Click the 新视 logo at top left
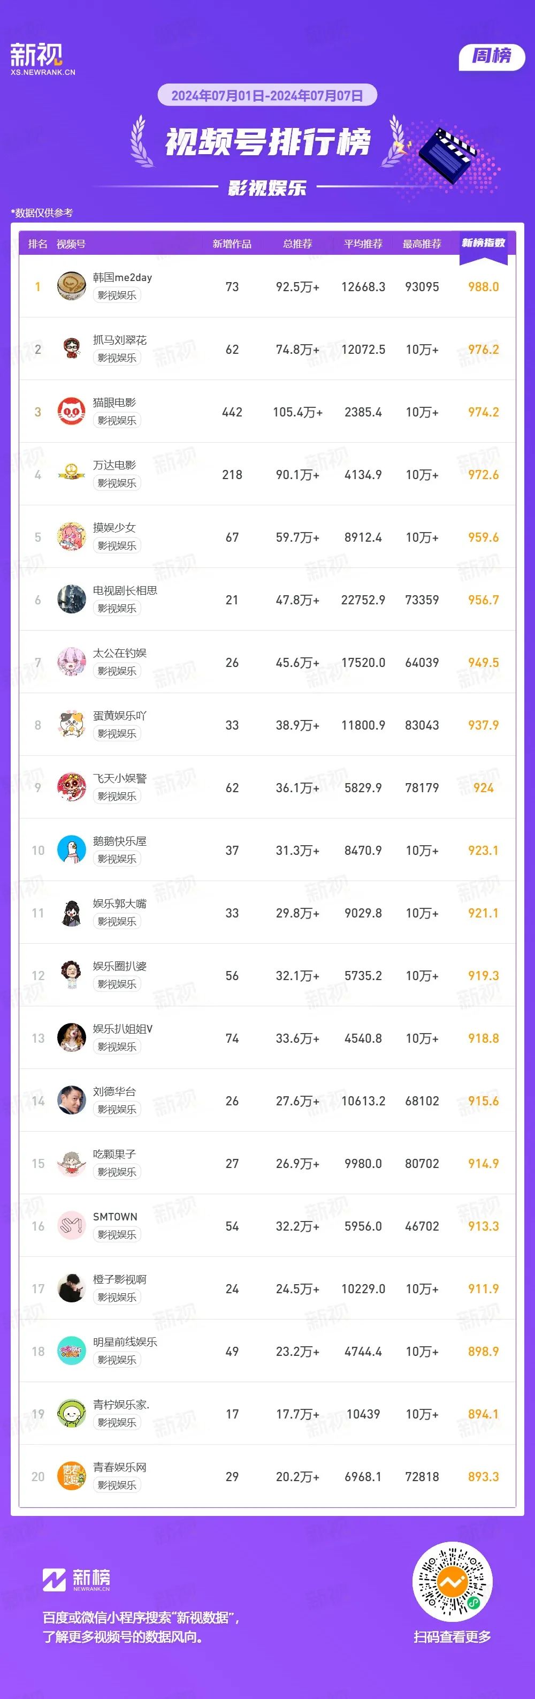The height and width of the screenshot is (1699, 535). (x=42, y=59)
